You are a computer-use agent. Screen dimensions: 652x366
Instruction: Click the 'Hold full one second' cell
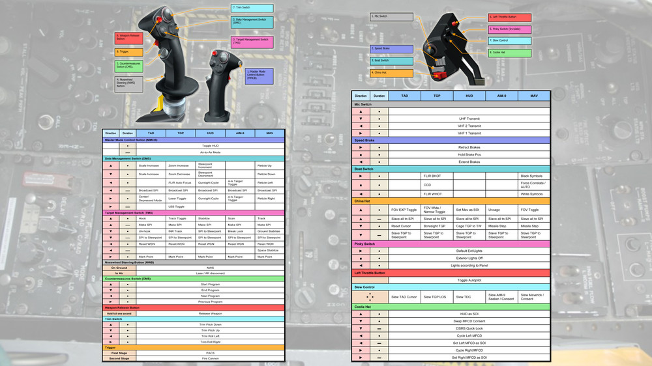[119, 314]
